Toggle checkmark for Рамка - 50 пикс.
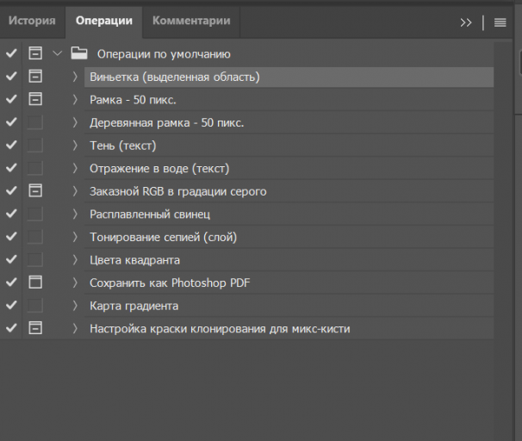 coord(11,99)
